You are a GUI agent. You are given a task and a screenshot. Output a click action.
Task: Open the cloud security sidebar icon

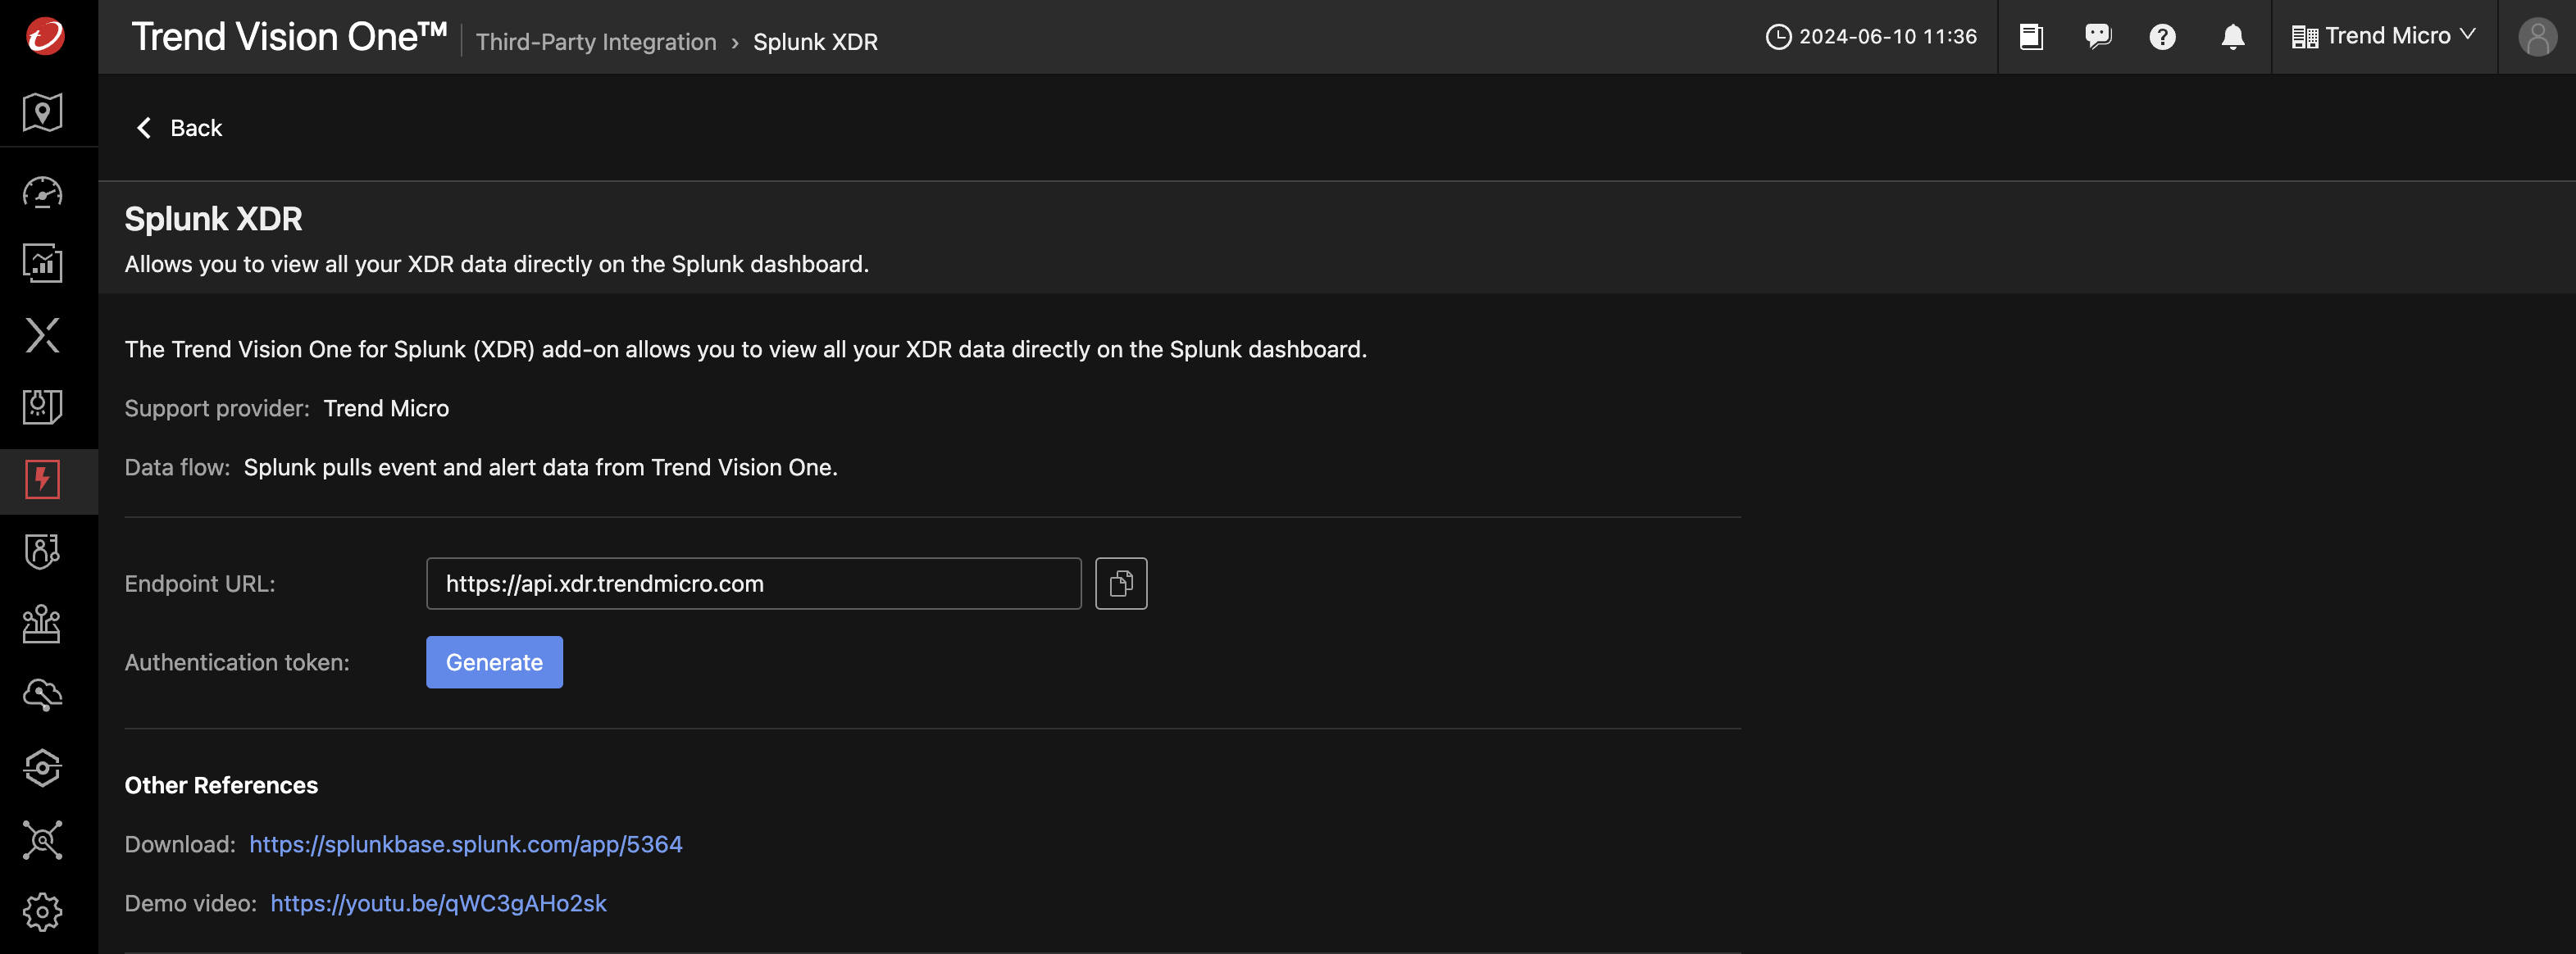(x=42, y=695)
